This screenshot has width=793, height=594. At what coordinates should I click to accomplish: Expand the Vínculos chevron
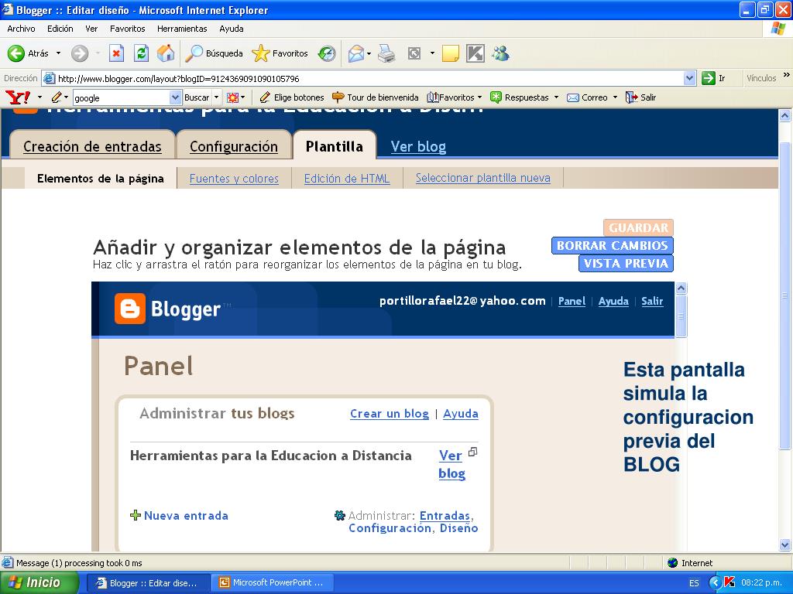(787, 75)
